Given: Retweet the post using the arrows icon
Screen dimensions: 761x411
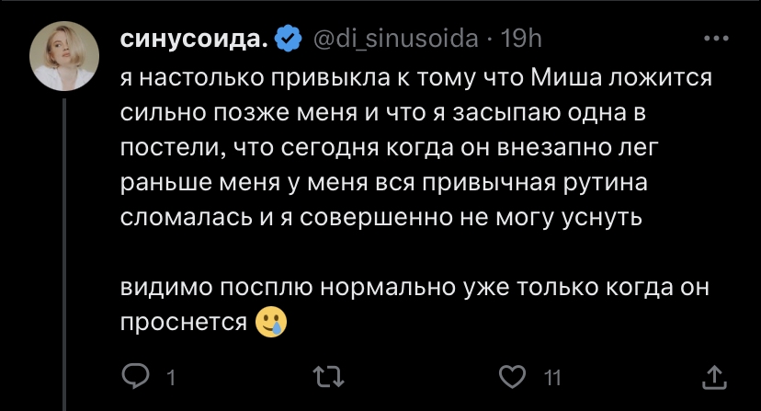Looking at the screenshot, I should pyautogui.click(x=326, y=375).
